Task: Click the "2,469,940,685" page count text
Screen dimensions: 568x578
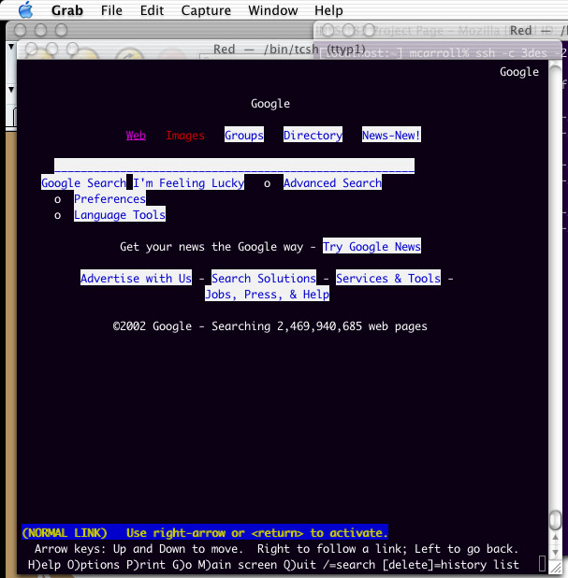Action: coord(319,326)
